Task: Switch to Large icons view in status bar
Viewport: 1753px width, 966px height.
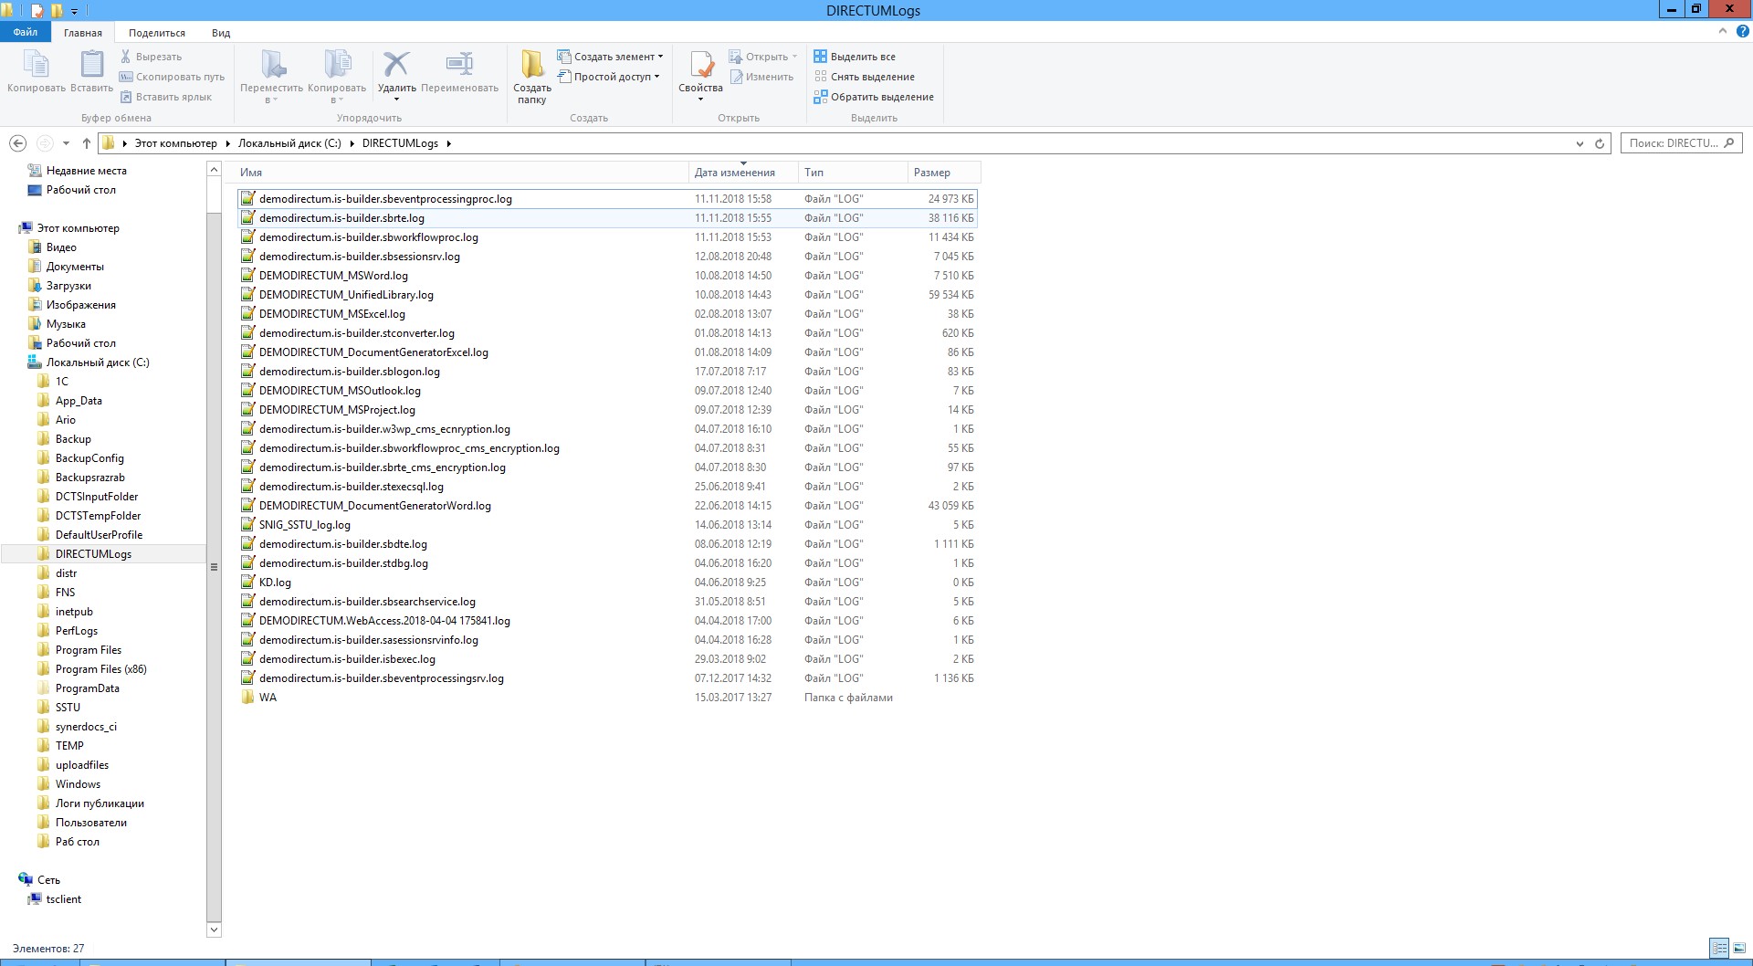Action: (x=1739, y=949)
